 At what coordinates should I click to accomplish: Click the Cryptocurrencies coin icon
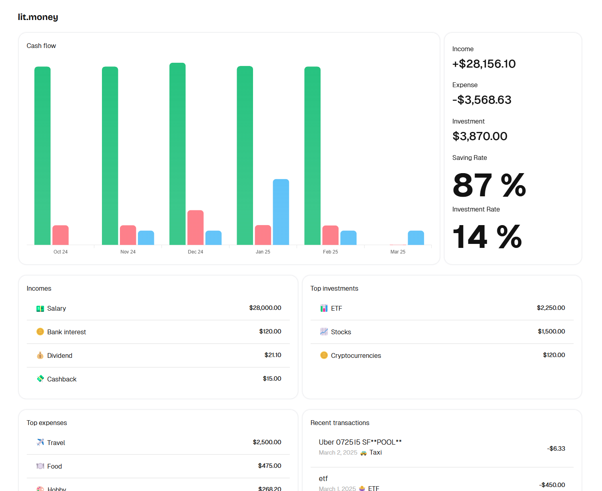click(324, 355)
